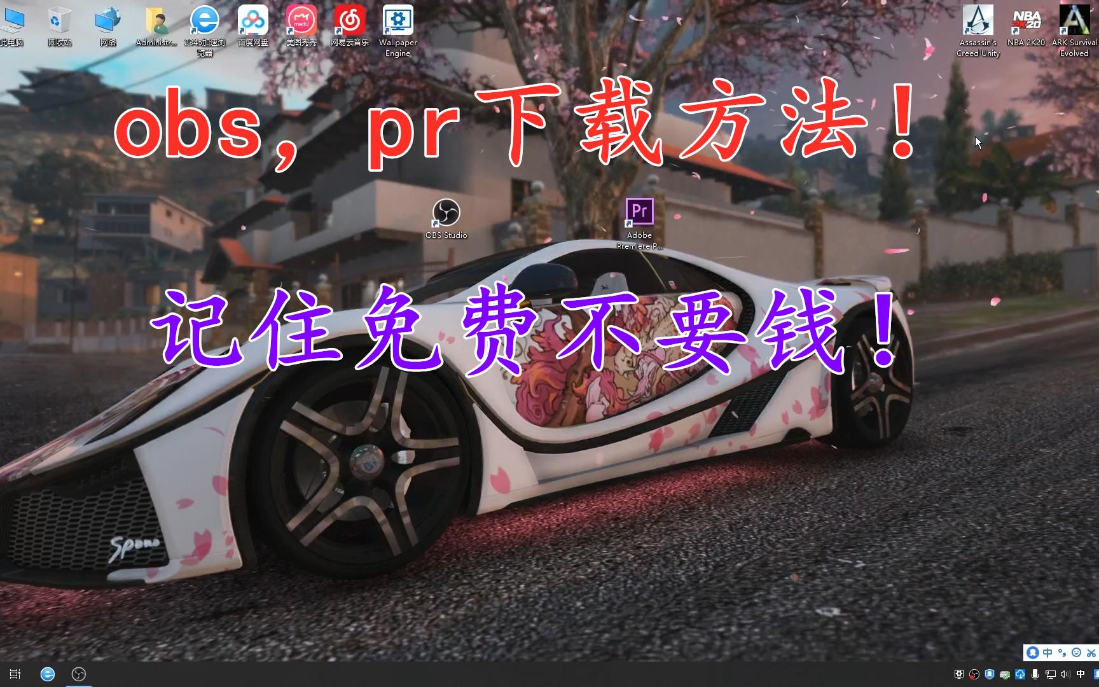Toggle punctuation mode on the IME toolbar
Image resolution: width=1099 pixels, height=687 pixels.
tap(1061, 653)
